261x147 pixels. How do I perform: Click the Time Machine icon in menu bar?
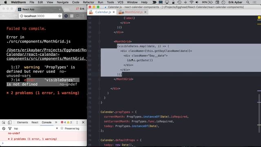[179, 2]
